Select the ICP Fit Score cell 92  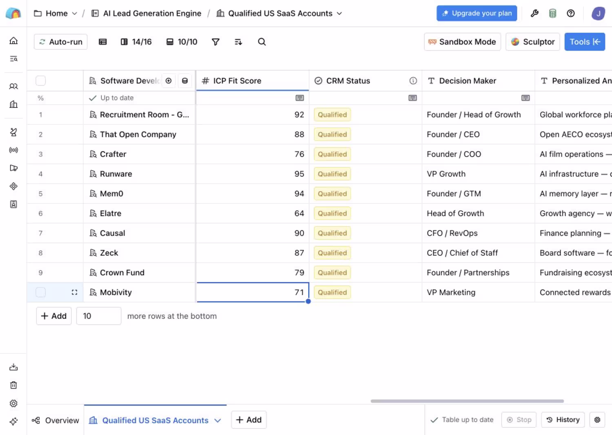coord(253,115)
